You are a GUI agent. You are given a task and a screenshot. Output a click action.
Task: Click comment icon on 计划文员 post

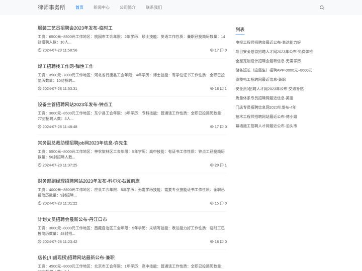point(222,241)
